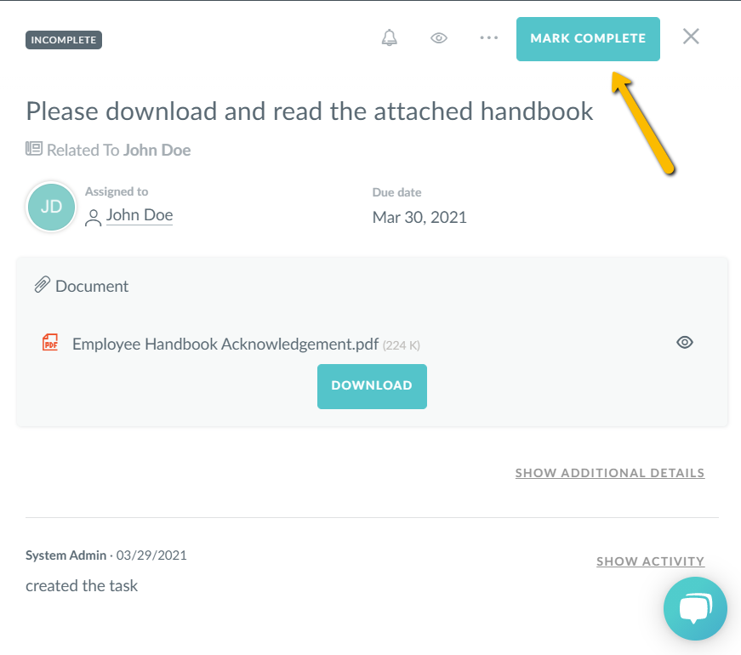Click the notification bell icon

(390, 38)
